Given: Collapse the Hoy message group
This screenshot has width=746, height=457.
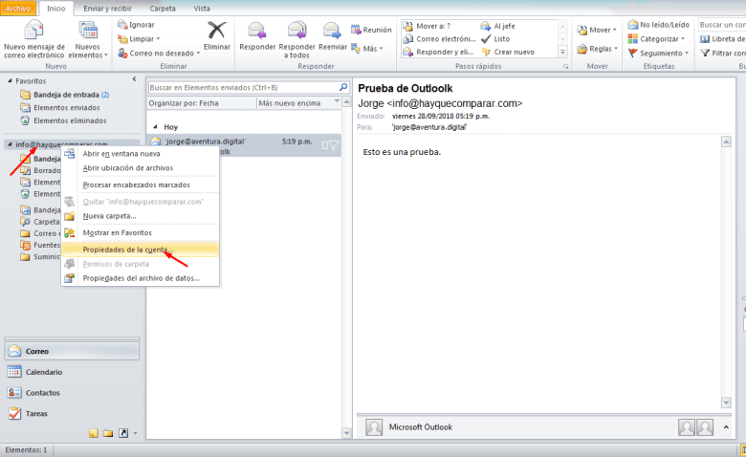Looking at the screenshot, I should [x=156, y=126].
